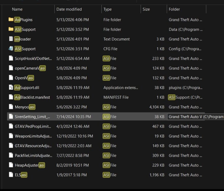Image resolution: width=224 pixels, height=191 pixels.
Task: Click the HeapAdjuster.asi file icon
Action: click(x=11, y=165)
